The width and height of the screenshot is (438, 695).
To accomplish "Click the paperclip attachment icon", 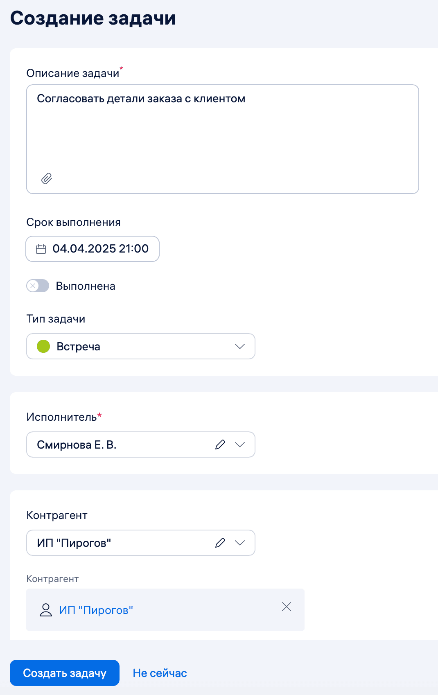I will pos(46,178).
